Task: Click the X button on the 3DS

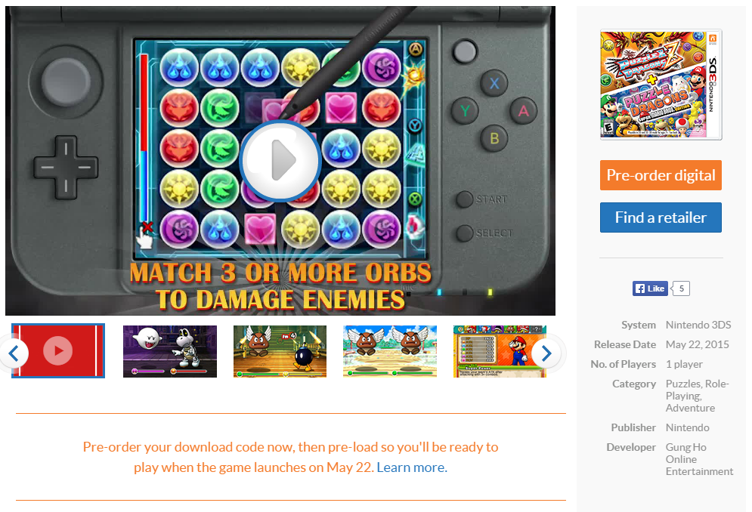Action: [494, 83]
